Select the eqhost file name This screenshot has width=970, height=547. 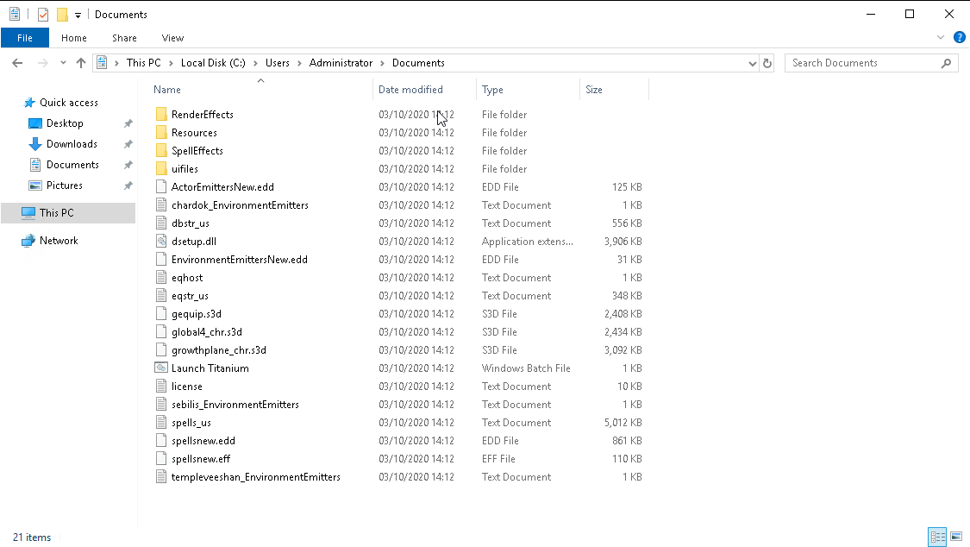pos(187,278)
